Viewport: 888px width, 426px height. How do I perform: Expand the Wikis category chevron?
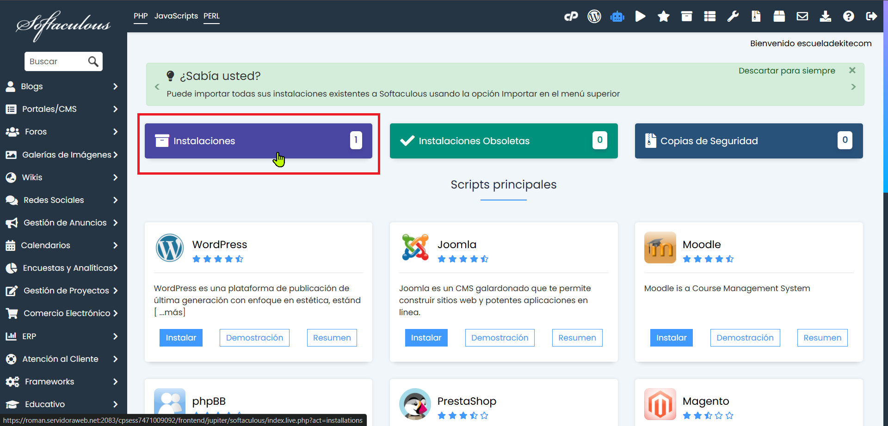point(115,177)
